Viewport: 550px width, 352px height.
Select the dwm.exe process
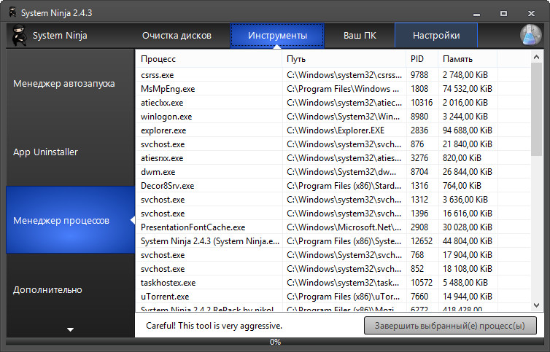pos(333,172)
